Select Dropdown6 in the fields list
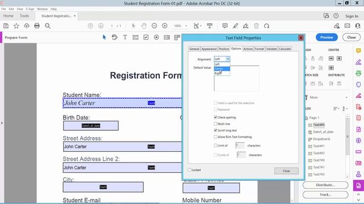The image size is (364, 204). (x=321, y=139)
